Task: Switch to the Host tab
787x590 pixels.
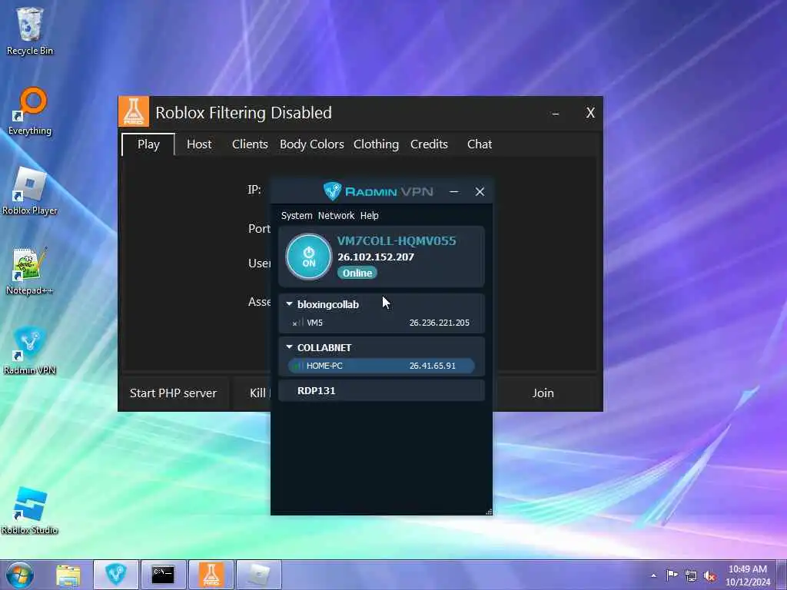Action: pyautogui.click(x=199, y=144)
